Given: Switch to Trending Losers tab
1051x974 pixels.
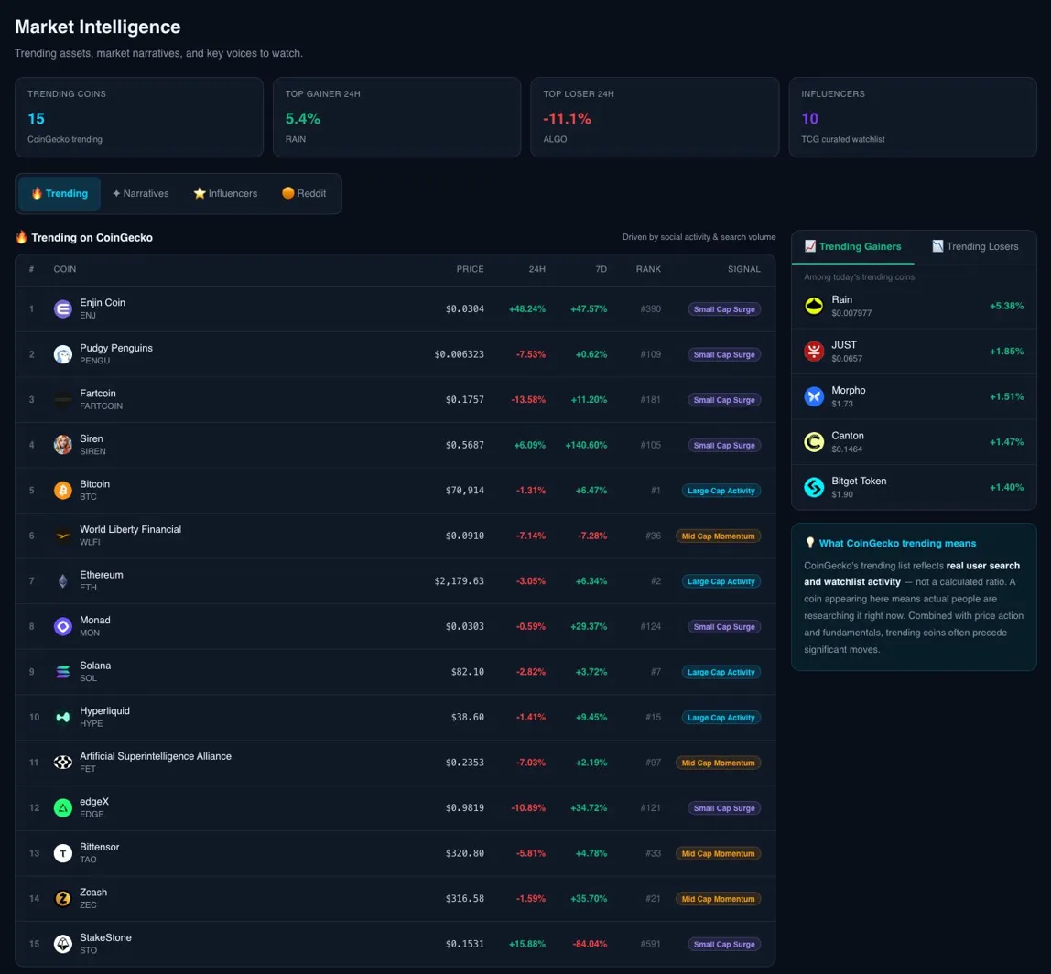Looking at the screenshot, I should click(974, 246).
